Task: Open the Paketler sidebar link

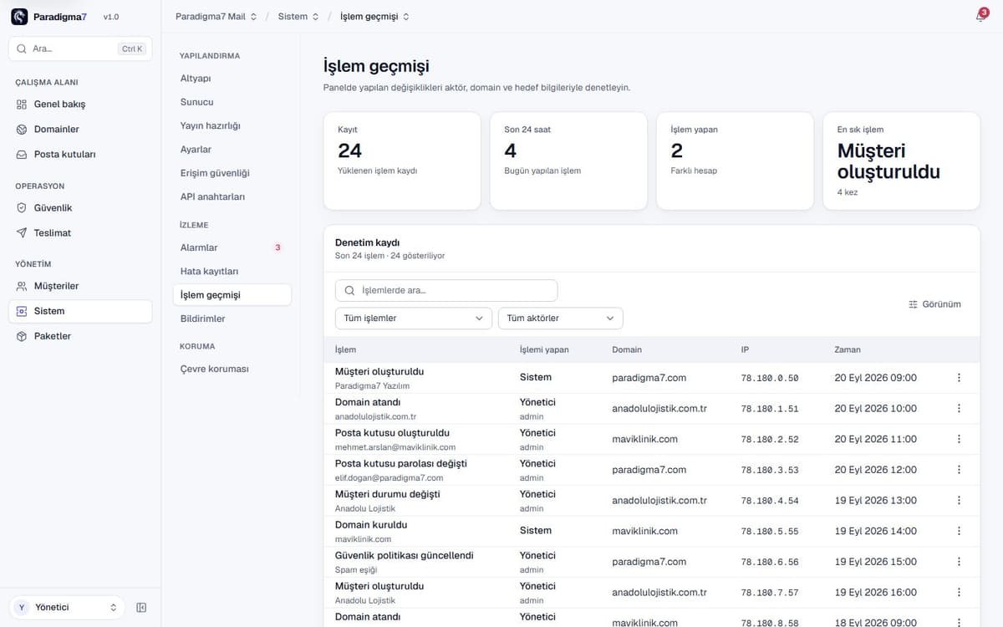Action: point(80,336)
